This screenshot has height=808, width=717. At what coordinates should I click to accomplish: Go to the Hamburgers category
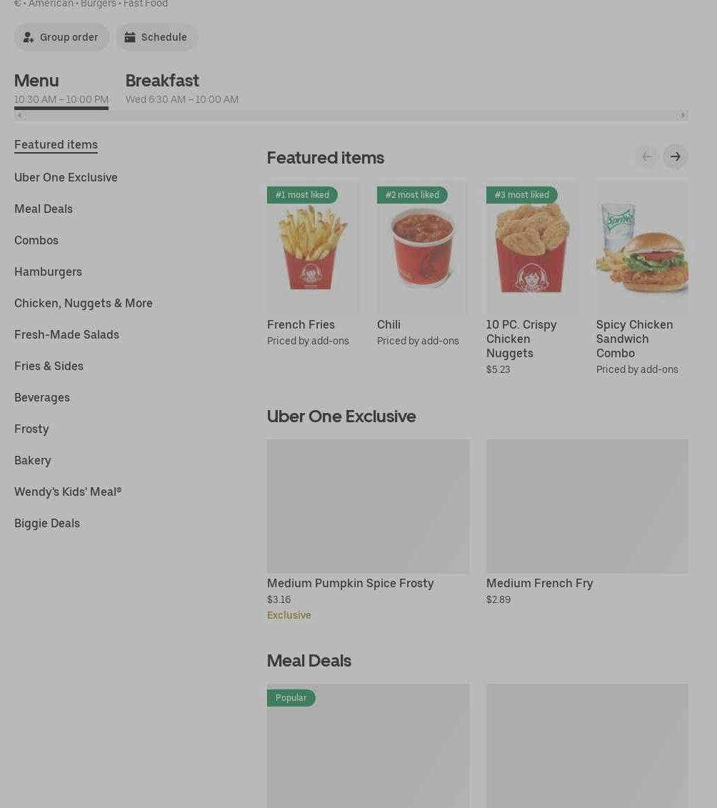[48, 271]
